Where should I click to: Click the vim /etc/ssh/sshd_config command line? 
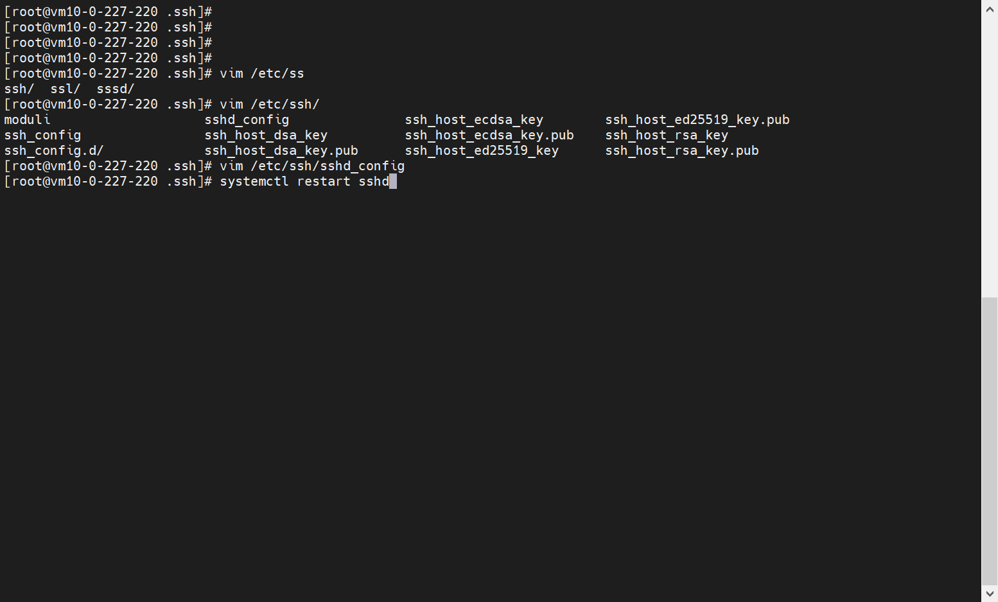click(x=312, y=166)
